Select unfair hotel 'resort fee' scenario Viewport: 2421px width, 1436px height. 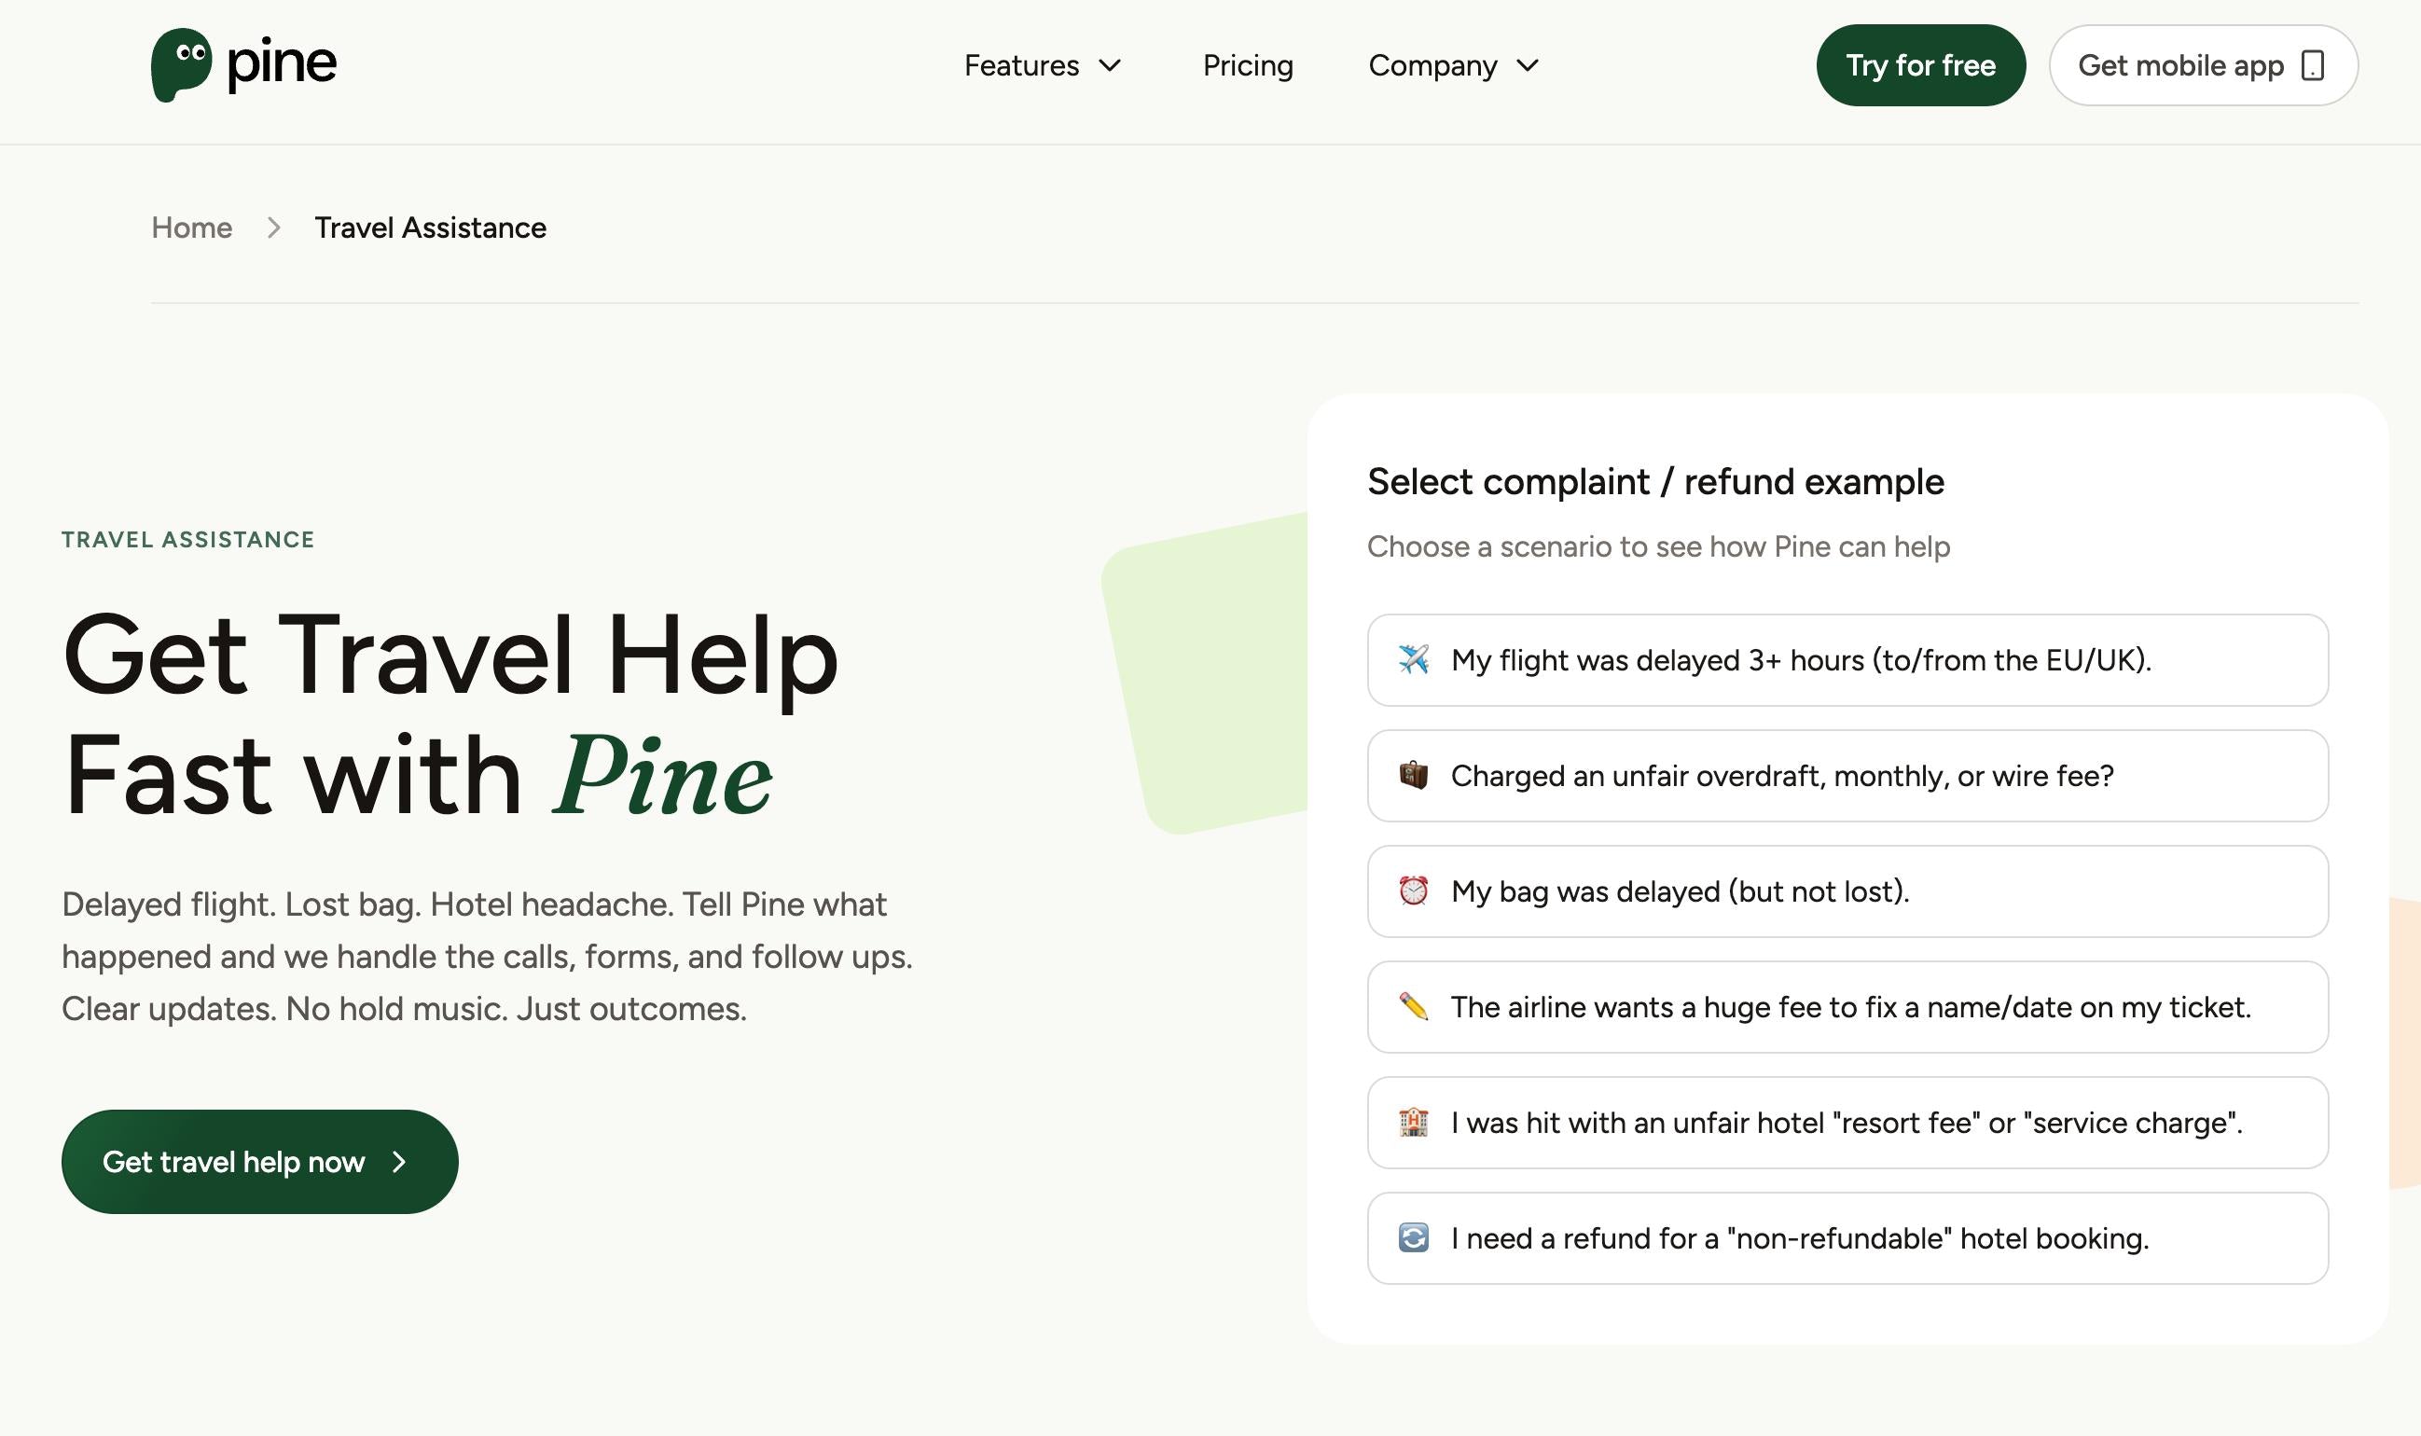click(x=1847, y=1123)
